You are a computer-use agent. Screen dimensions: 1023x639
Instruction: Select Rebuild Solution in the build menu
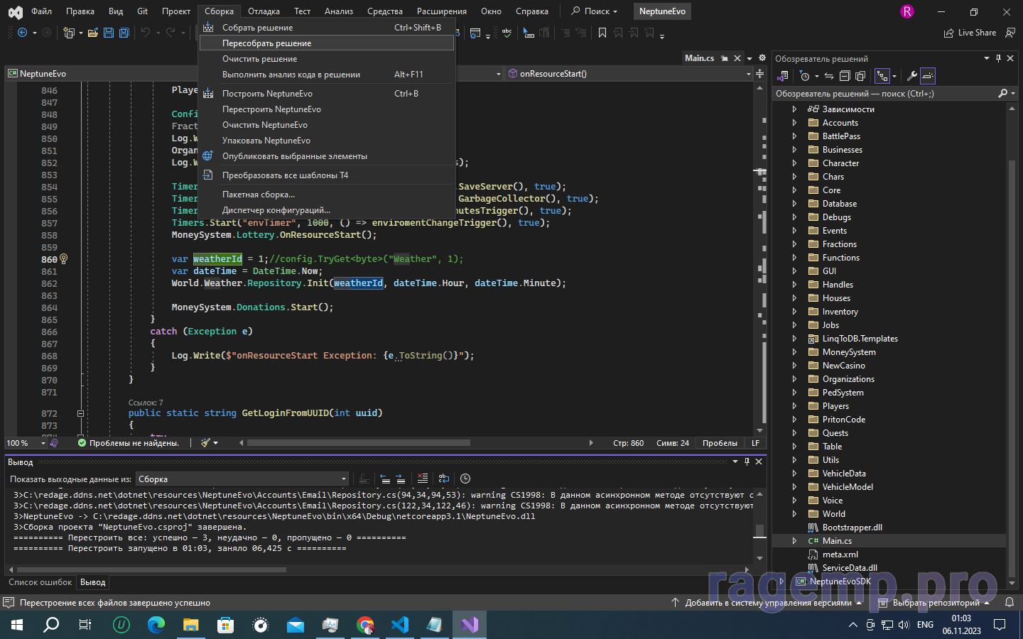tap(327, 43)
